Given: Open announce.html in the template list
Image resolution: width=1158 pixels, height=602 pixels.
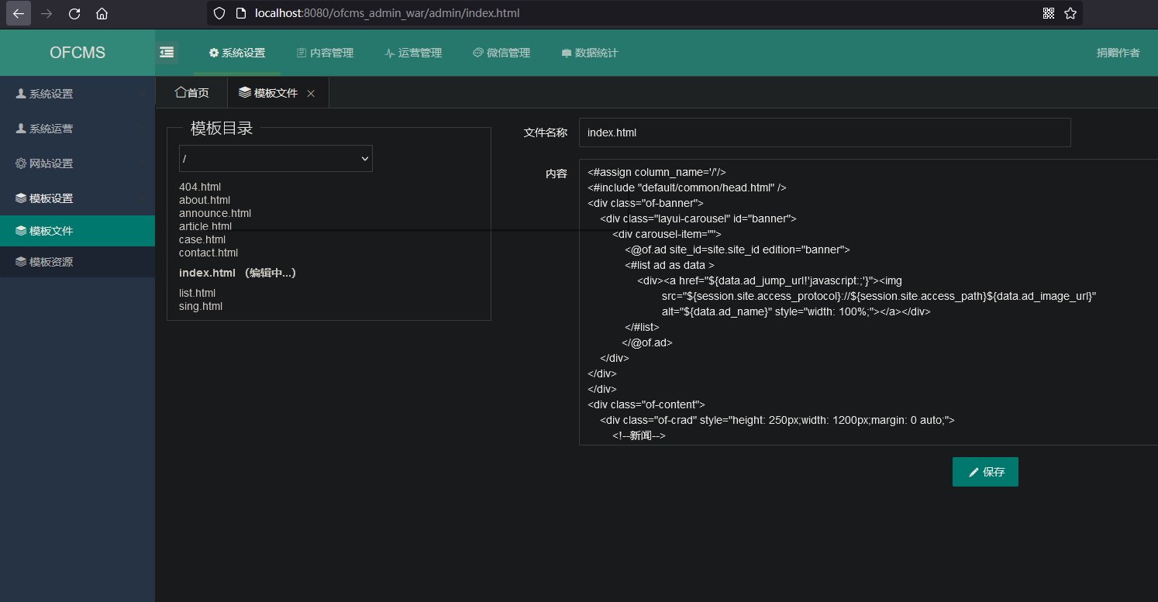Looking at the screenshot, I should [x=215, y=213].
